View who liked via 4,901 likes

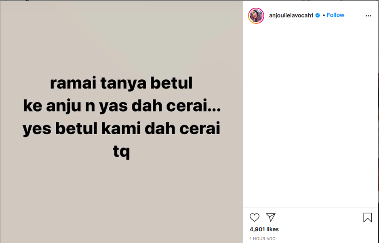[264, 229]
